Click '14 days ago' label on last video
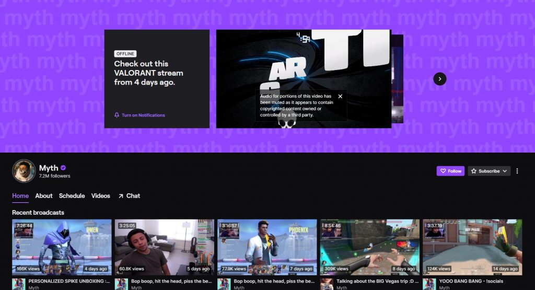535x290 pixels. click(x=505, y=269)
